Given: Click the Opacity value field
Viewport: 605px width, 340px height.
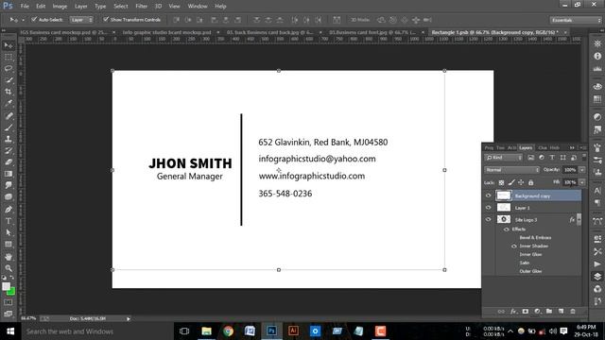Looking at the screenshot, I should [x=570, y=170].
